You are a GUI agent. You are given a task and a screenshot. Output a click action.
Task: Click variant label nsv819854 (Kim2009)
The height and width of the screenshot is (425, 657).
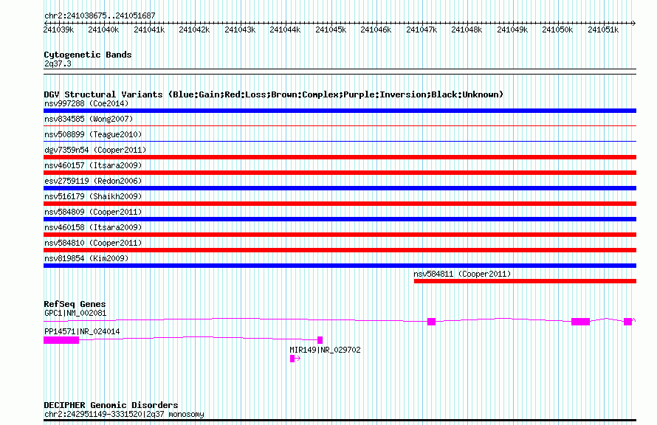pyautogui.click(x=86, y=258)
